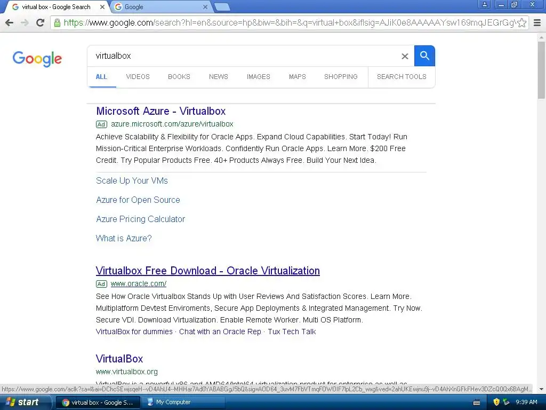Select the Chrome taskbar button
This screenshot has width=546, height=410.
[98, 403]
